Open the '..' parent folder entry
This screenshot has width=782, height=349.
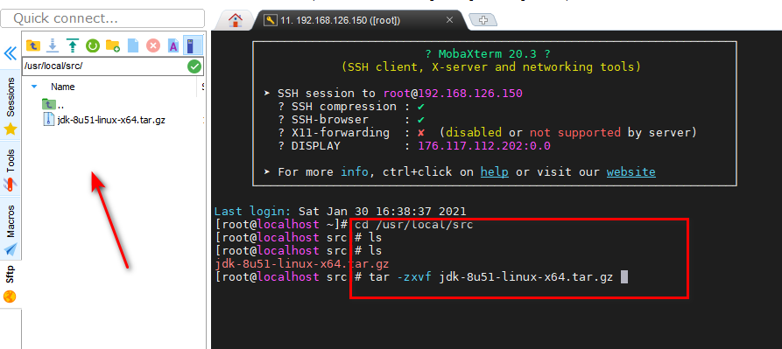[53, 105]
